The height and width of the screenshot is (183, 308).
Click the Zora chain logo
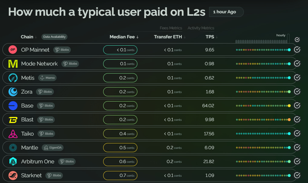point(13,92)
